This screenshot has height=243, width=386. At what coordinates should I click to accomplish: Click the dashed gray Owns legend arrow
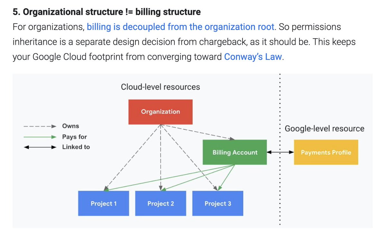point(41,126)
